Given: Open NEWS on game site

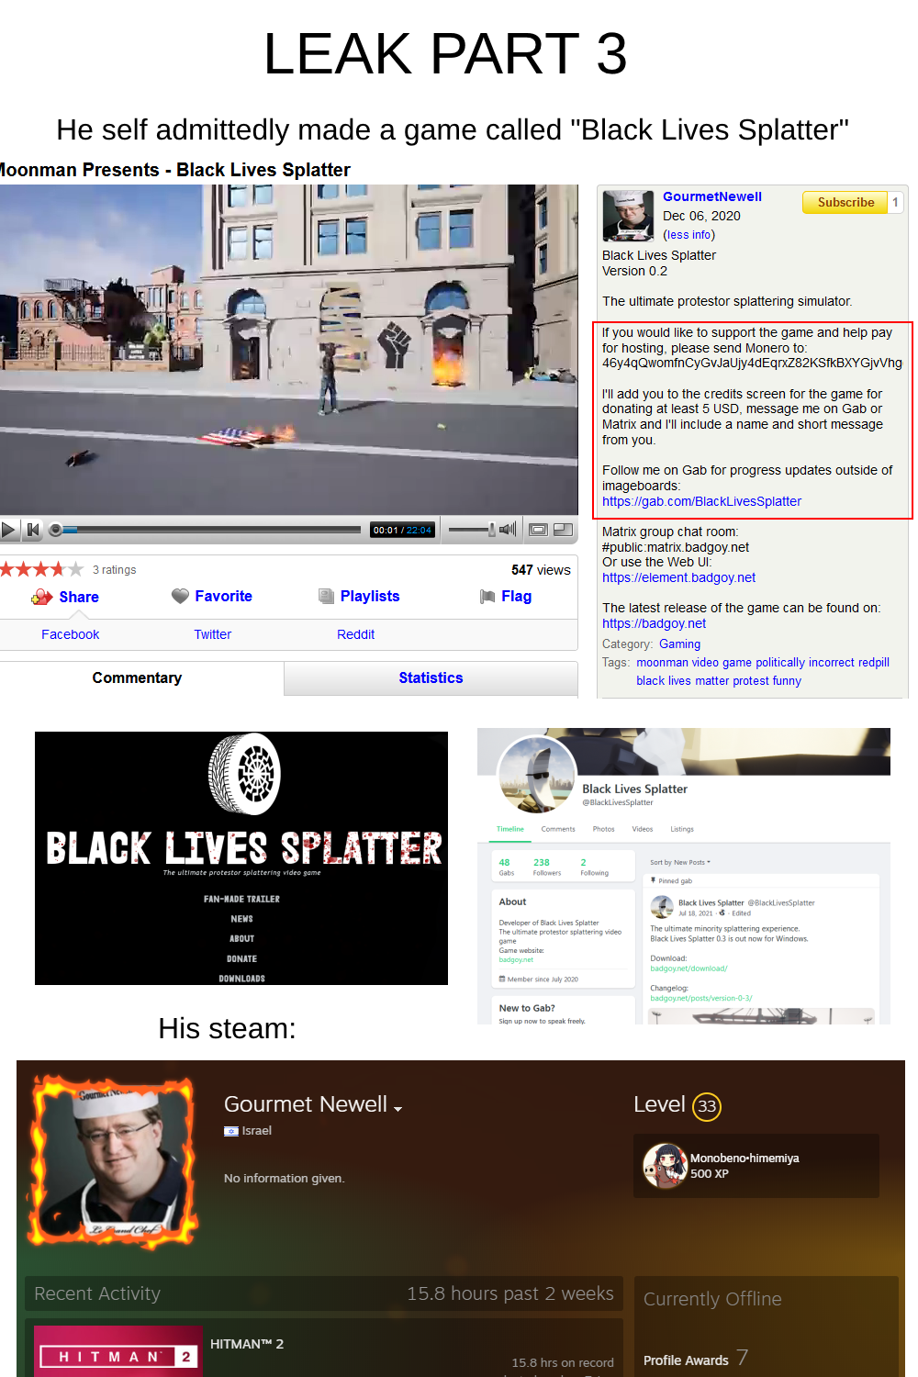Looking at the screenshot, I should [241, 919].
